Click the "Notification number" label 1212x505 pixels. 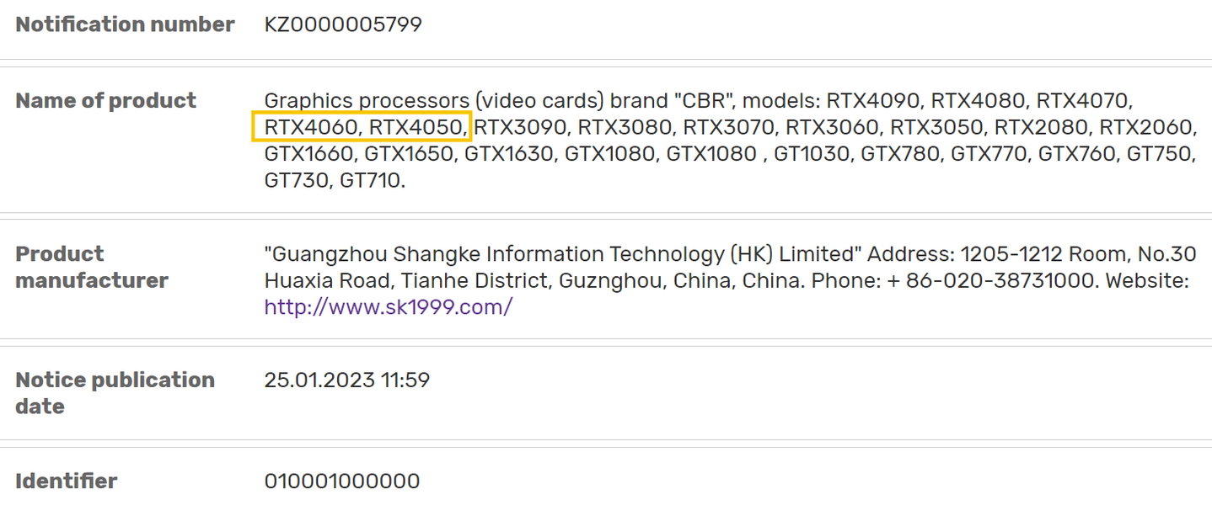[x=125, y=25]
